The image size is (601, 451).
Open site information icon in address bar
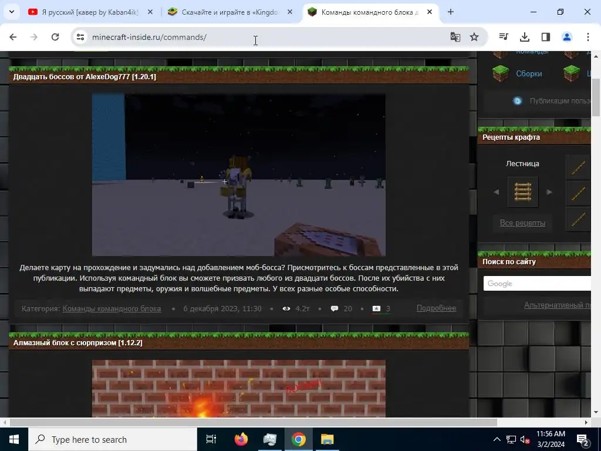(80, 37)
